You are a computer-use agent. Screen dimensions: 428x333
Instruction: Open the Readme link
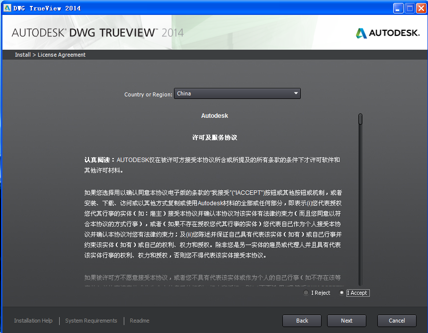[140, 321]
